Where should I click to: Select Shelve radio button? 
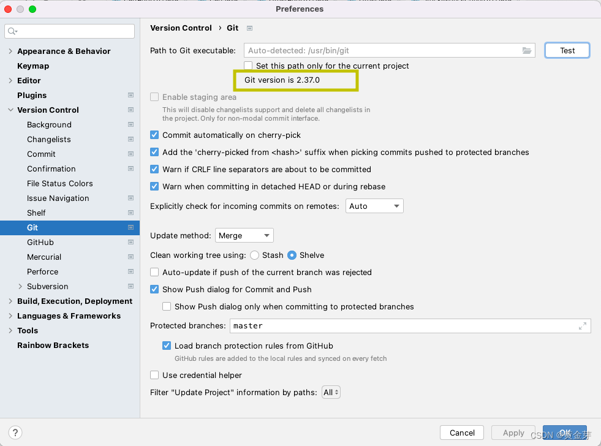[x=292, y=255]
